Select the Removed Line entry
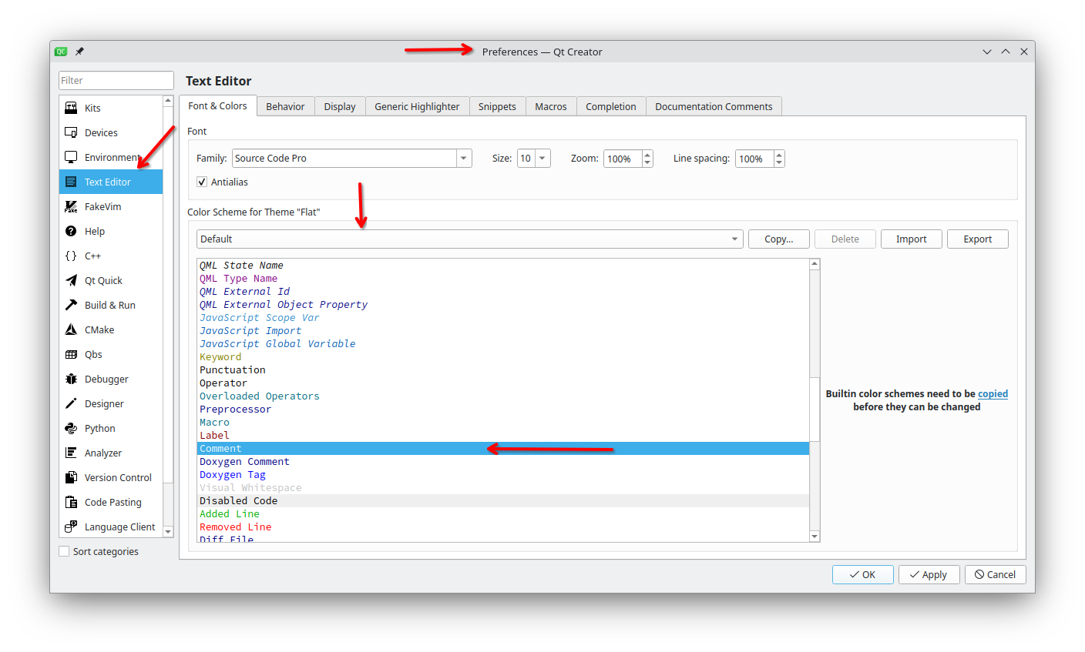The width and height of the screenshot is (1085, 652). pos(503,527)
